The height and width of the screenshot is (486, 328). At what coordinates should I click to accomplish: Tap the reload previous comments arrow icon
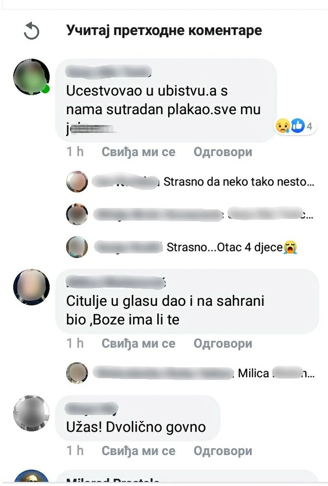click(x=32, y=31)
